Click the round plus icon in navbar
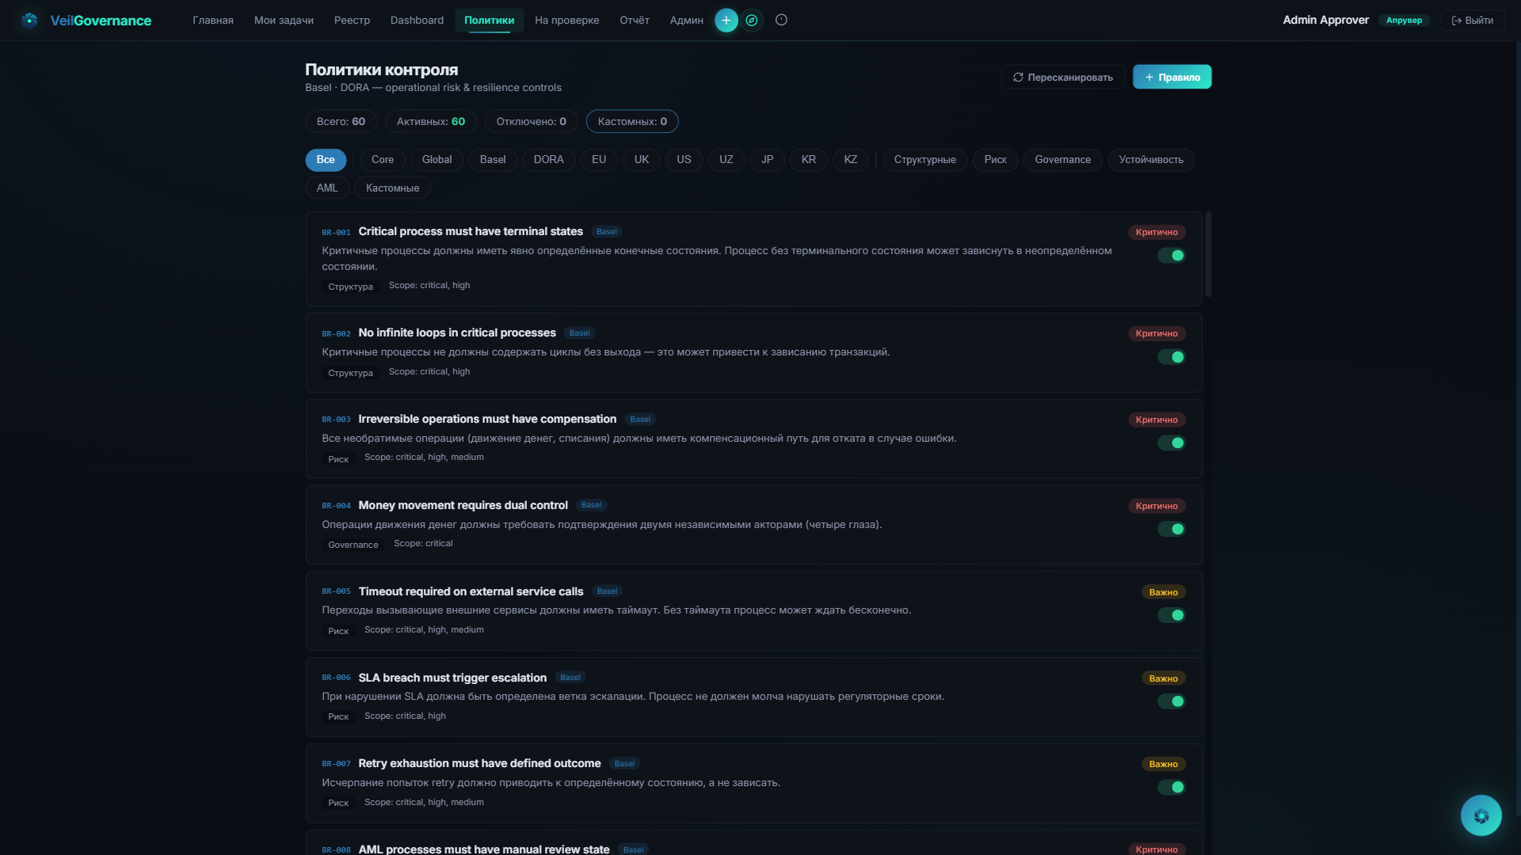Screen dimensions: 1521x855 click(x=726, y=20)
